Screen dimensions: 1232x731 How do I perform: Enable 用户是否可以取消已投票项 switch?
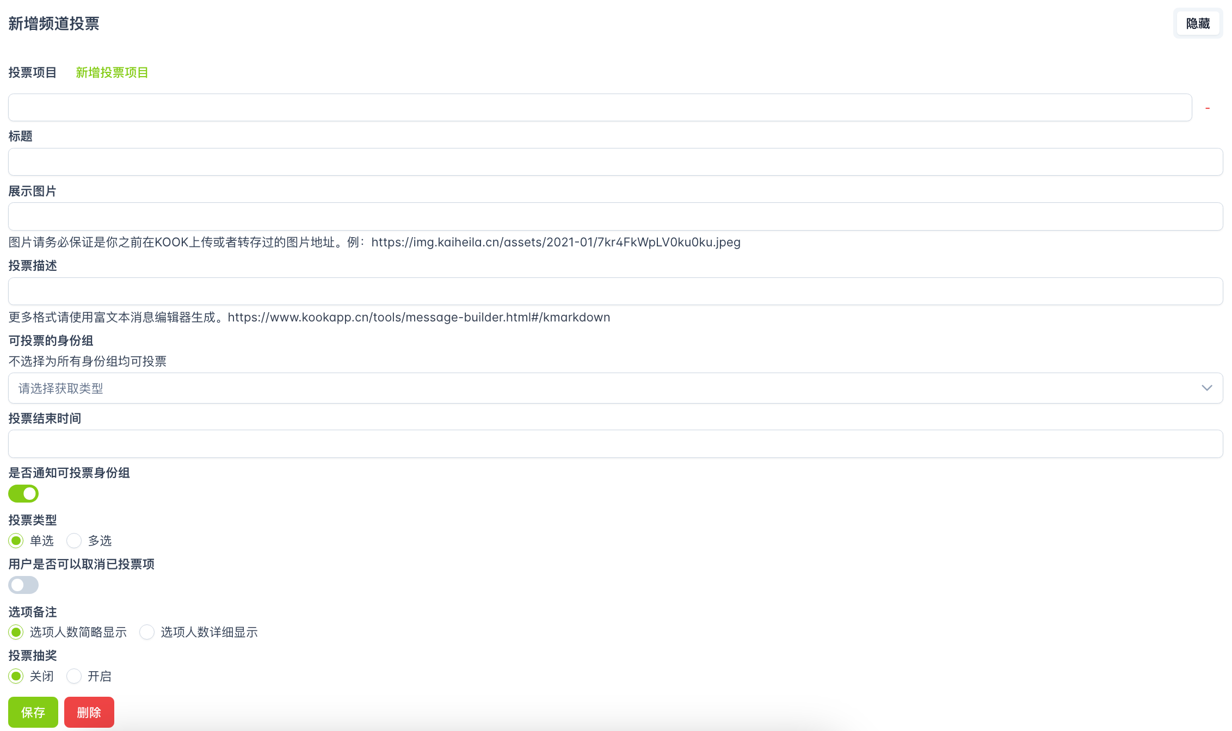[x=23, y=585]
